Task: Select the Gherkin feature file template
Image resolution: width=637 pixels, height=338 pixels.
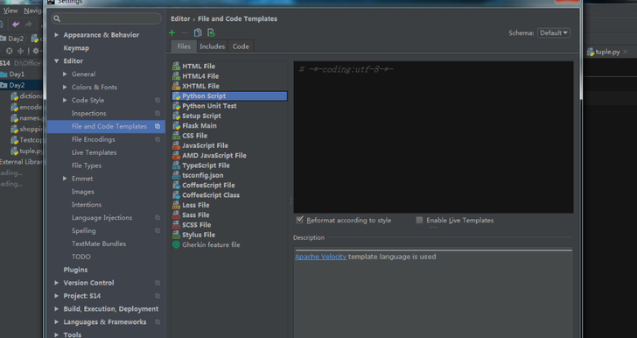Action: point(211,245)
